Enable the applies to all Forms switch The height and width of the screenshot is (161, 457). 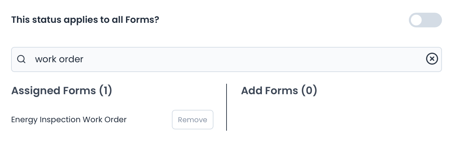click(425, 20)
